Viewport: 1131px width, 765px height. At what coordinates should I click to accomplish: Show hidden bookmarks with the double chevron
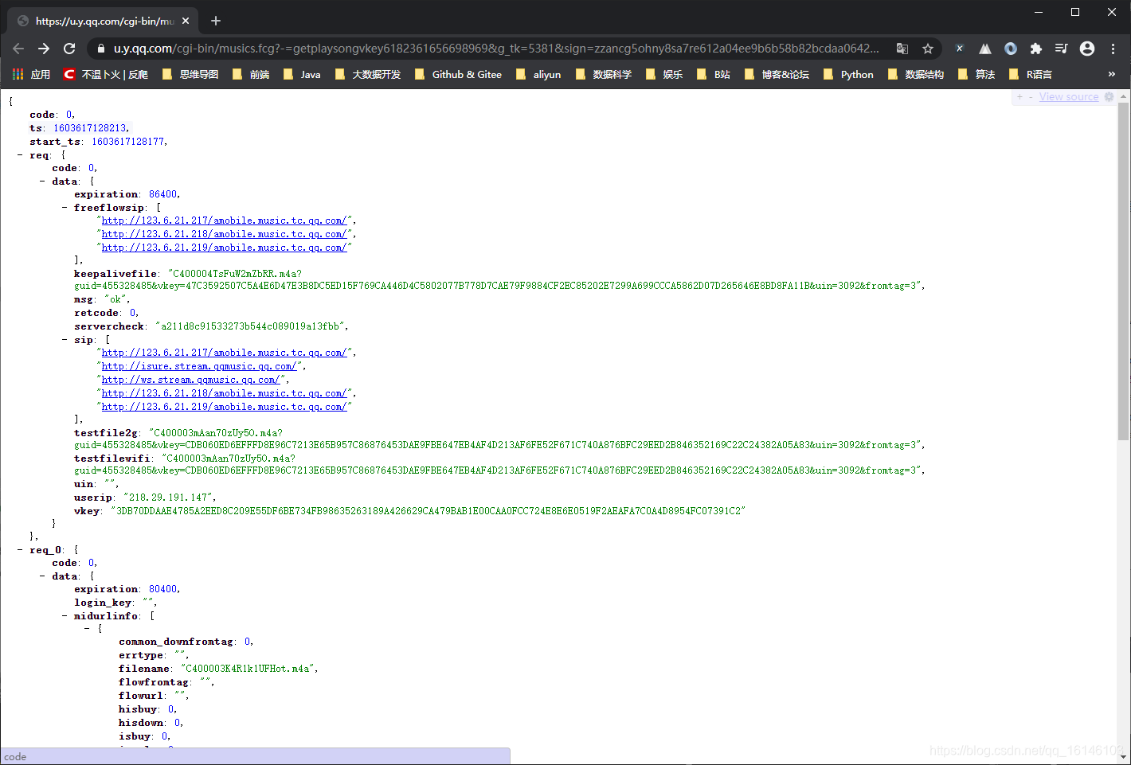tap(1112, 74)
